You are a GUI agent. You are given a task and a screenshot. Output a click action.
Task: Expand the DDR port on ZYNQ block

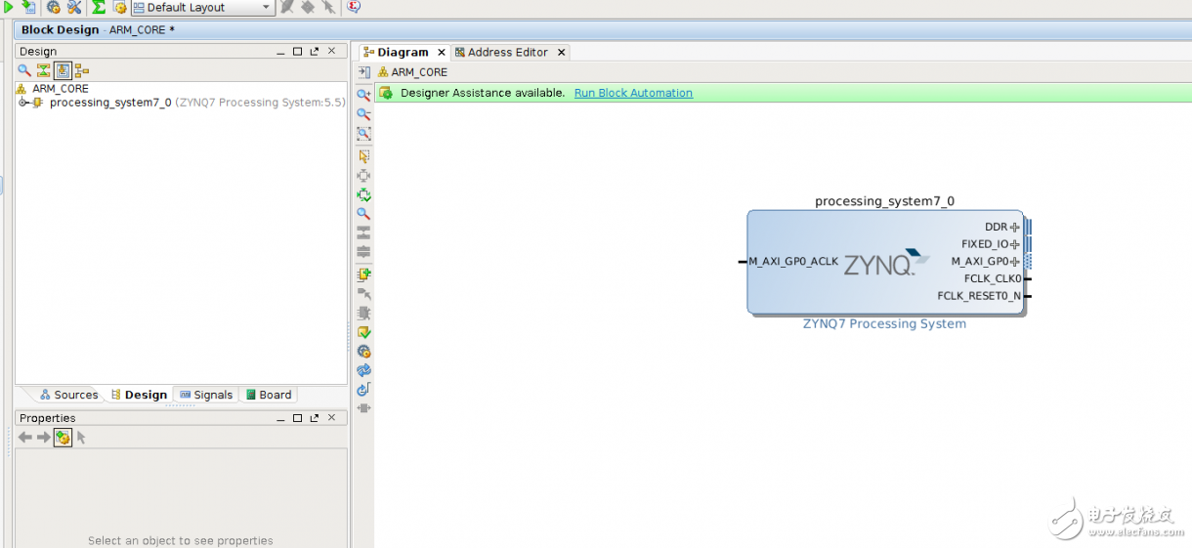[x=1014, y=228]
